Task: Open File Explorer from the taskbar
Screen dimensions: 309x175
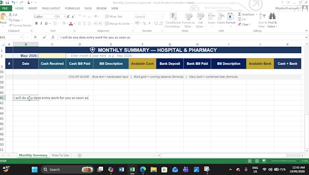Action: tap(154, 170)
